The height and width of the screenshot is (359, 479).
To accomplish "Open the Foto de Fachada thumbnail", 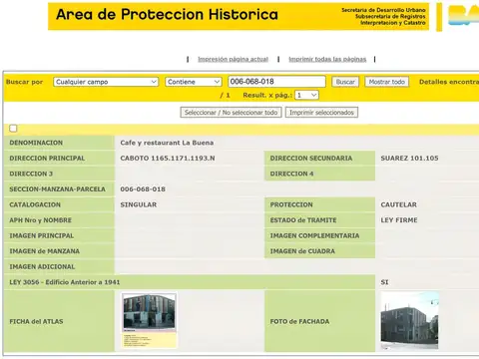I will coord(409,321).
